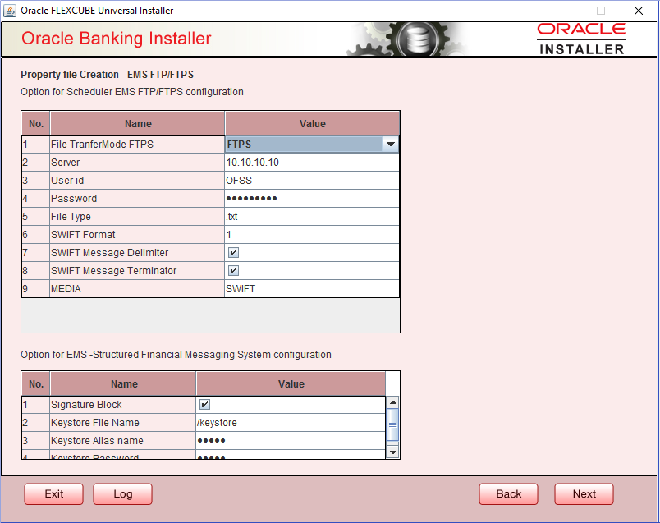Toggle the SWIFT Message Terminator checkbox
660x523 pixels.
coord(234,271)
